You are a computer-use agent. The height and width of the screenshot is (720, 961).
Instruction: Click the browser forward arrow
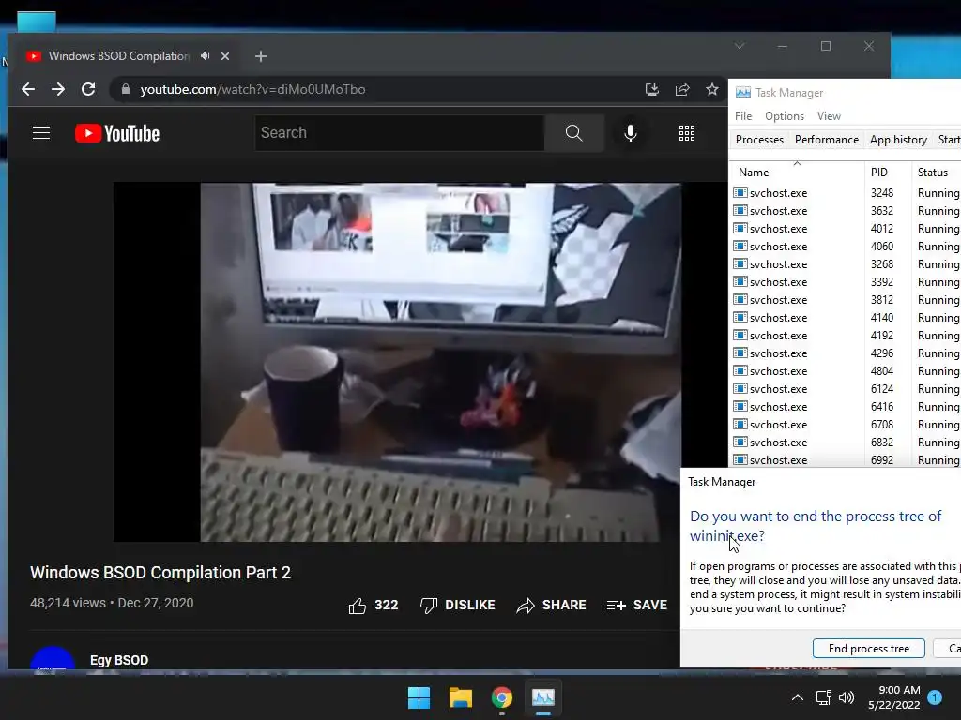(58, 89)
